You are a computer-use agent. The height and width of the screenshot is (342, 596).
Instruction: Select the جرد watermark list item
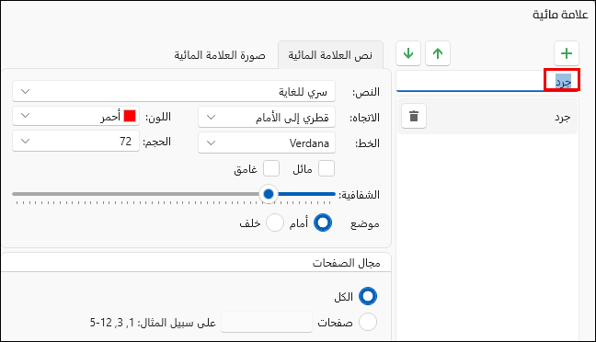pos(487,116)
